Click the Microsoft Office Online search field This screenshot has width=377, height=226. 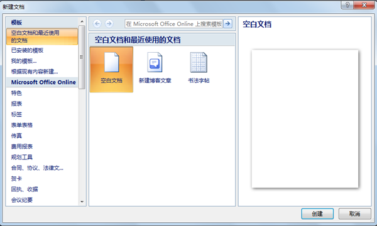pos(173,24)
